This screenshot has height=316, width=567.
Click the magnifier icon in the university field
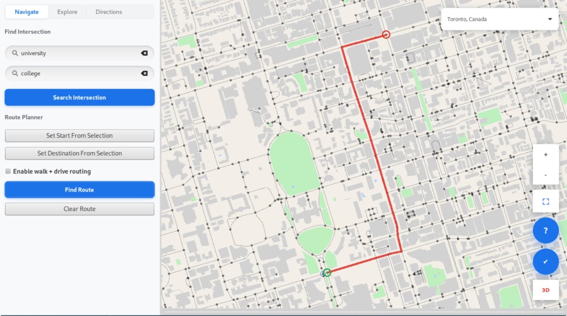click(x=15, y=53)
